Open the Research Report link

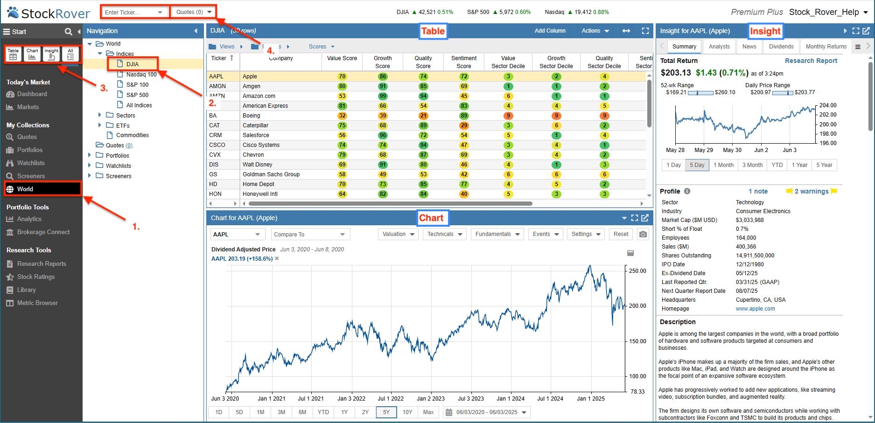(x=811, y=61)
